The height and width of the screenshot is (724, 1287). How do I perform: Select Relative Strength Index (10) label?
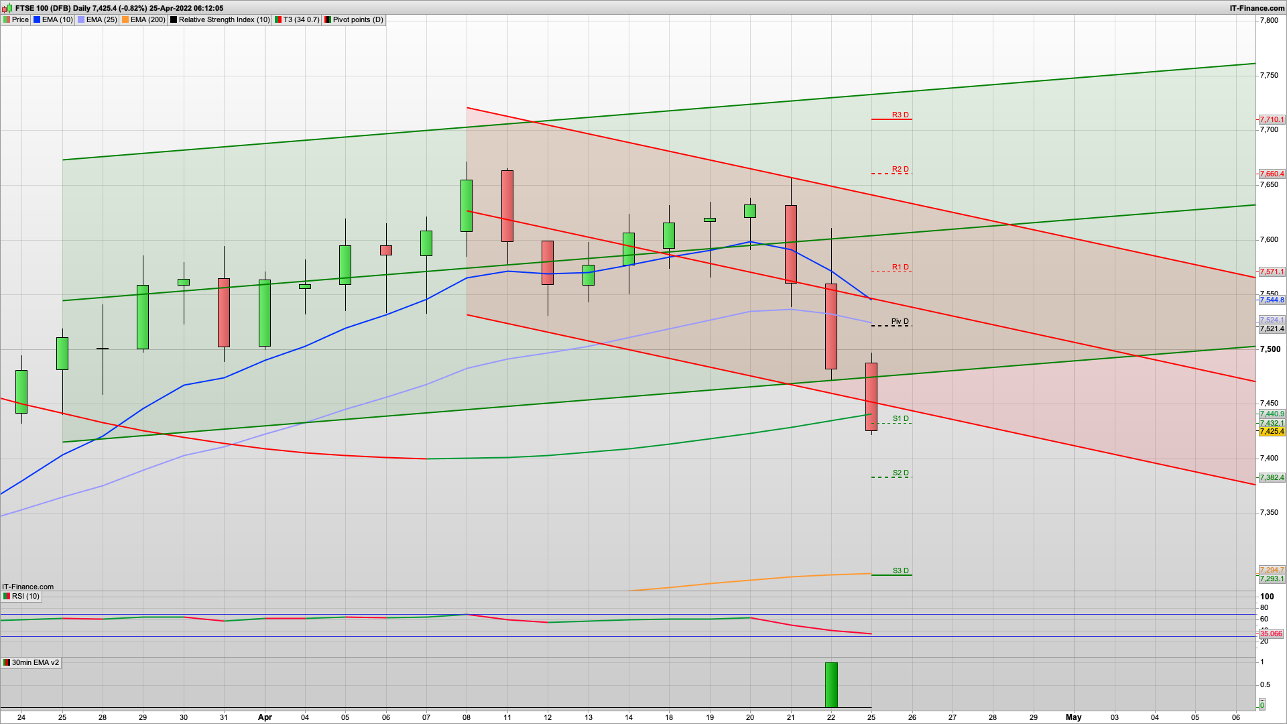(x=224, y=20)
